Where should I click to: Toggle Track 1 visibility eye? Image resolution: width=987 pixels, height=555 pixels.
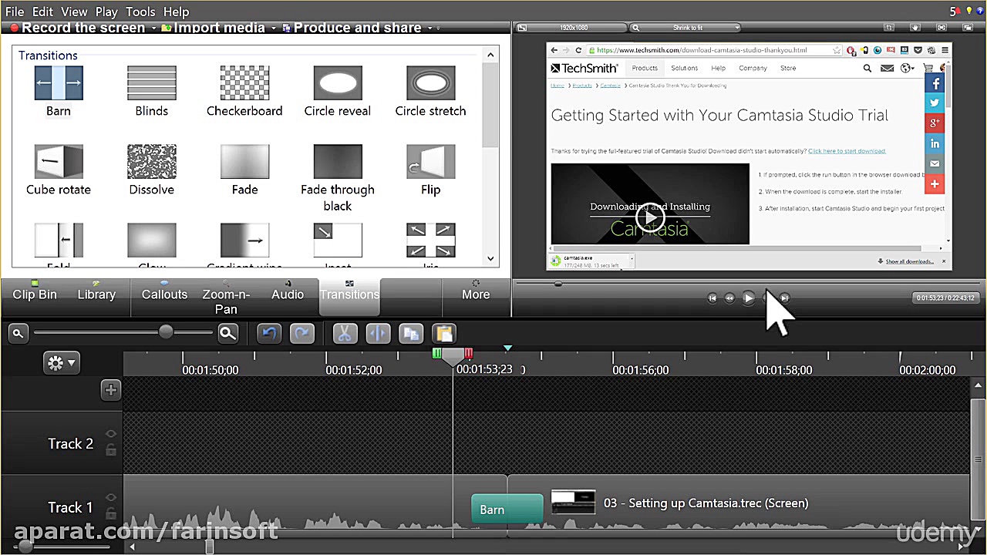pos(111,498)
